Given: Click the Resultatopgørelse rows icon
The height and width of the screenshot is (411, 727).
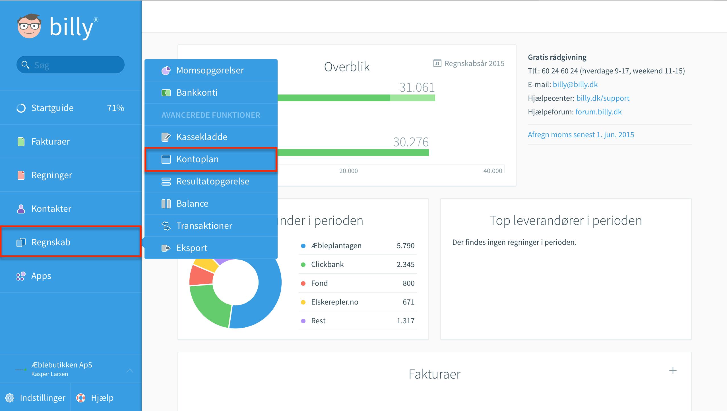Looking at the screenshot, I should tap(166, 181).
